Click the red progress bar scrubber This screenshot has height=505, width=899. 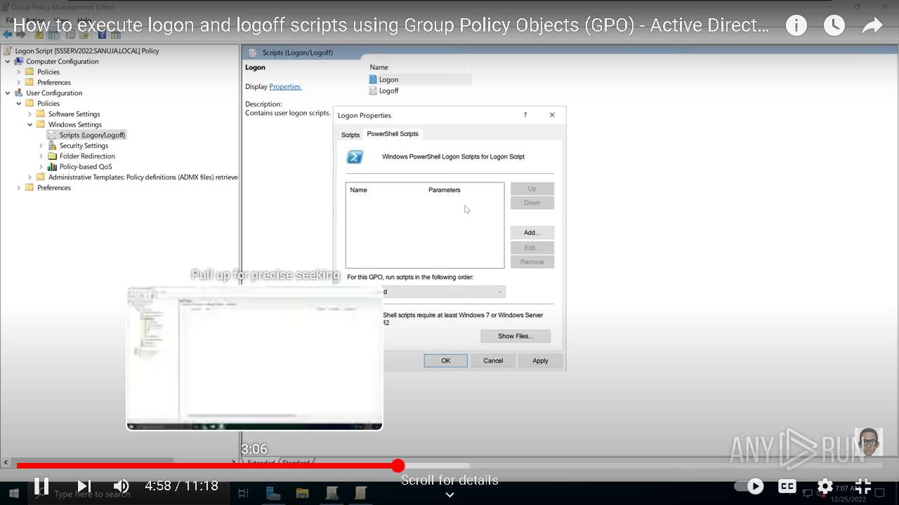pyautogui.click(x=398, y=466)
